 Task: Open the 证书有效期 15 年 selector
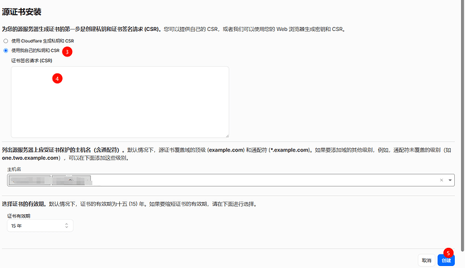point(40,226)
